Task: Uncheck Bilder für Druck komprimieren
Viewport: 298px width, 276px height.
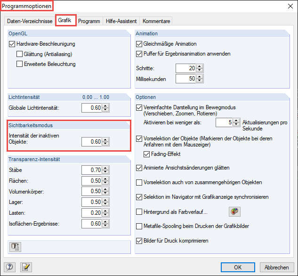Action: pos(139,241)
